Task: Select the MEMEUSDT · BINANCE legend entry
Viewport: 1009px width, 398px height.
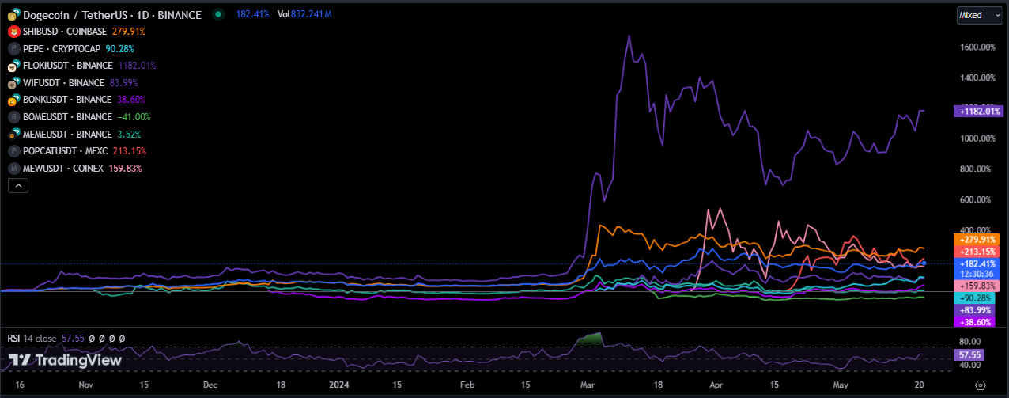Action: point(67,135)
